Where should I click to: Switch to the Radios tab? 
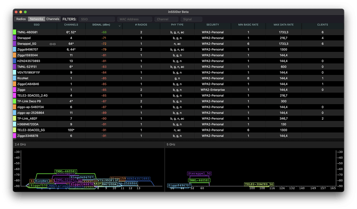pos(21,19)
